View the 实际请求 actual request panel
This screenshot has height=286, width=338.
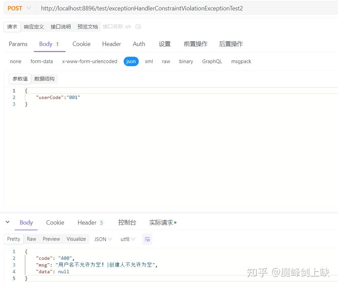(x=161, y=222)
